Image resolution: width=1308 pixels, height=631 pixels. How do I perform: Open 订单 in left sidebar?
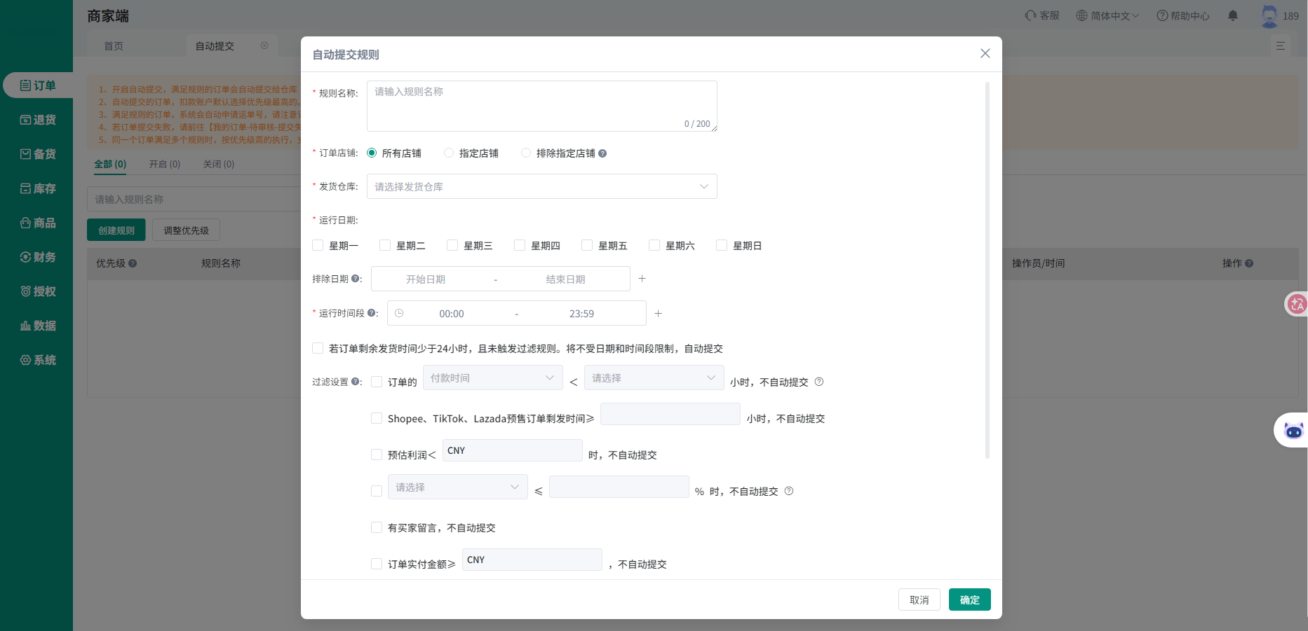[38, 85]
